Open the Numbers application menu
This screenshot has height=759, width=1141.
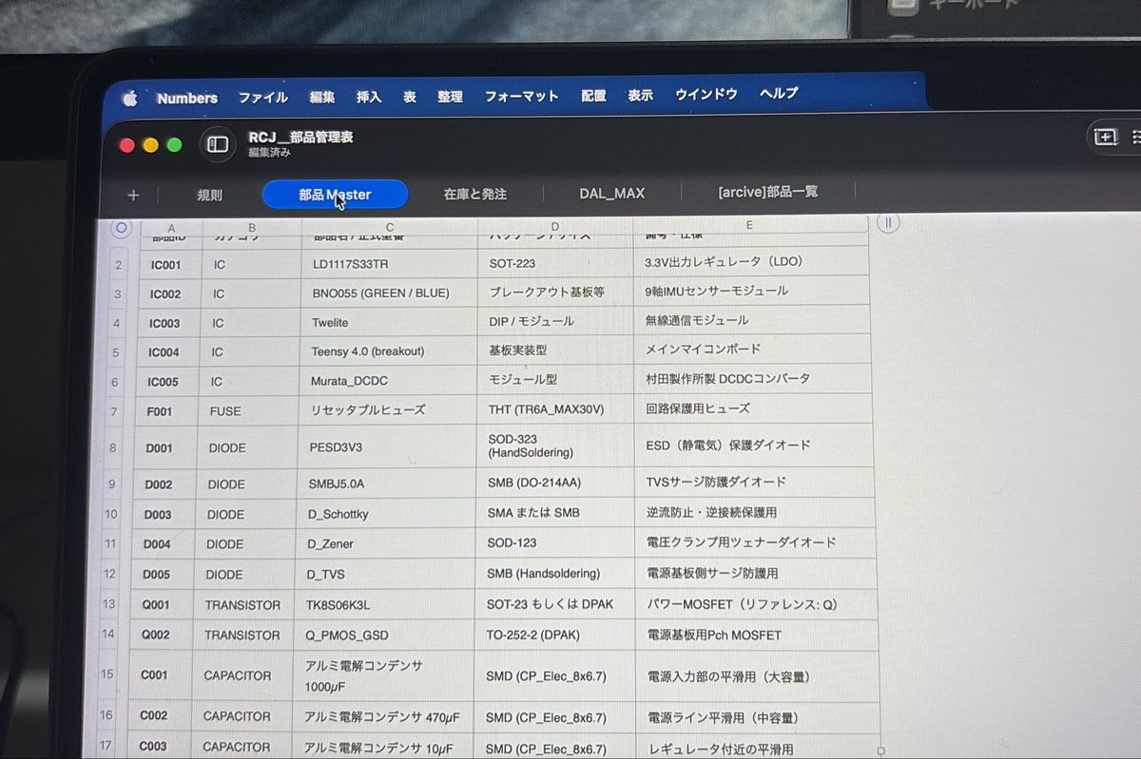[x=187, y=98]
